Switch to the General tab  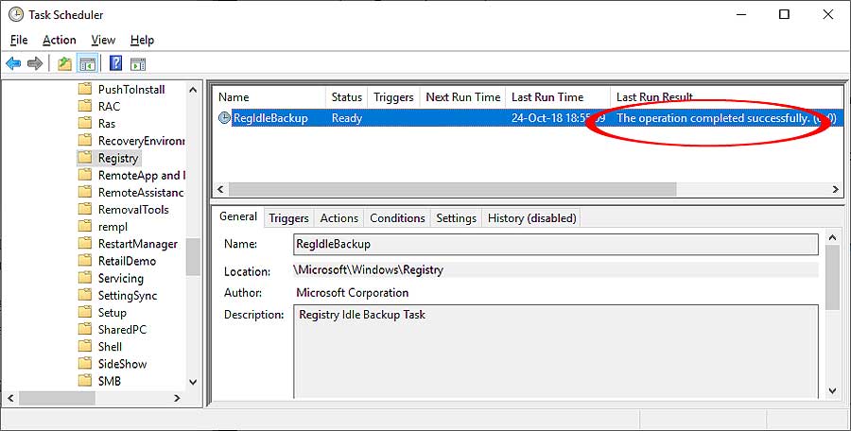click(x=238, y=216)
